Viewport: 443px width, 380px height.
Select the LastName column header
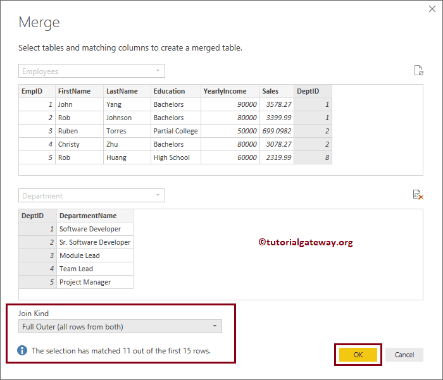pos(127,91)
